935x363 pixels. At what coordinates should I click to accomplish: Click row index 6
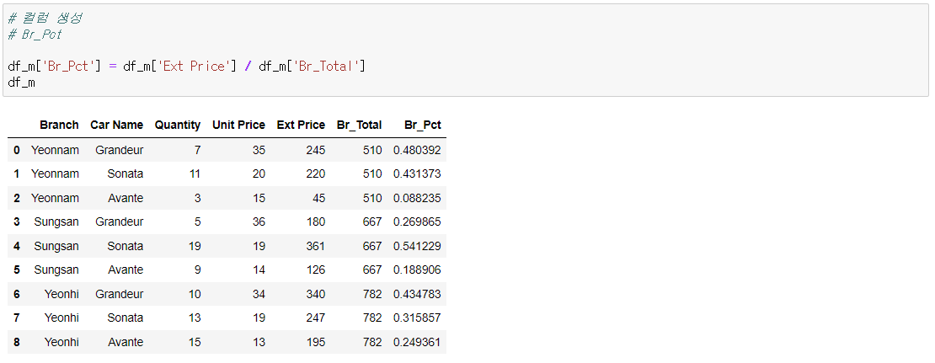coord(17,295)
